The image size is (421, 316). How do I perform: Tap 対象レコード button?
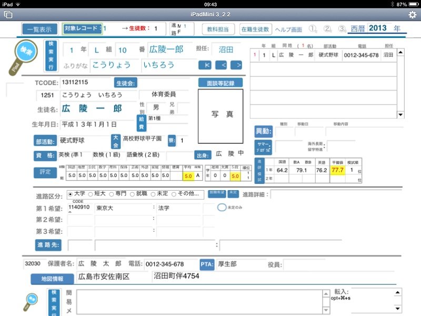83,28
